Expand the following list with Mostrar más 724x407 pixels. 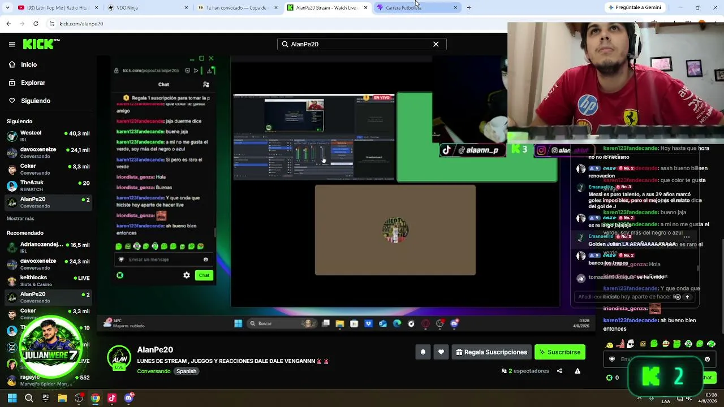point(20,218)
